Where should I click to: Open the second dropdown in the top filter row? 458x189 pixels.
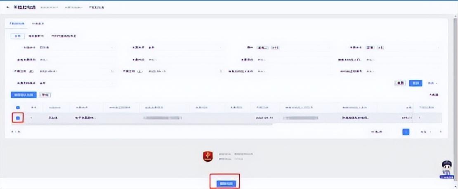click(186, 47)
